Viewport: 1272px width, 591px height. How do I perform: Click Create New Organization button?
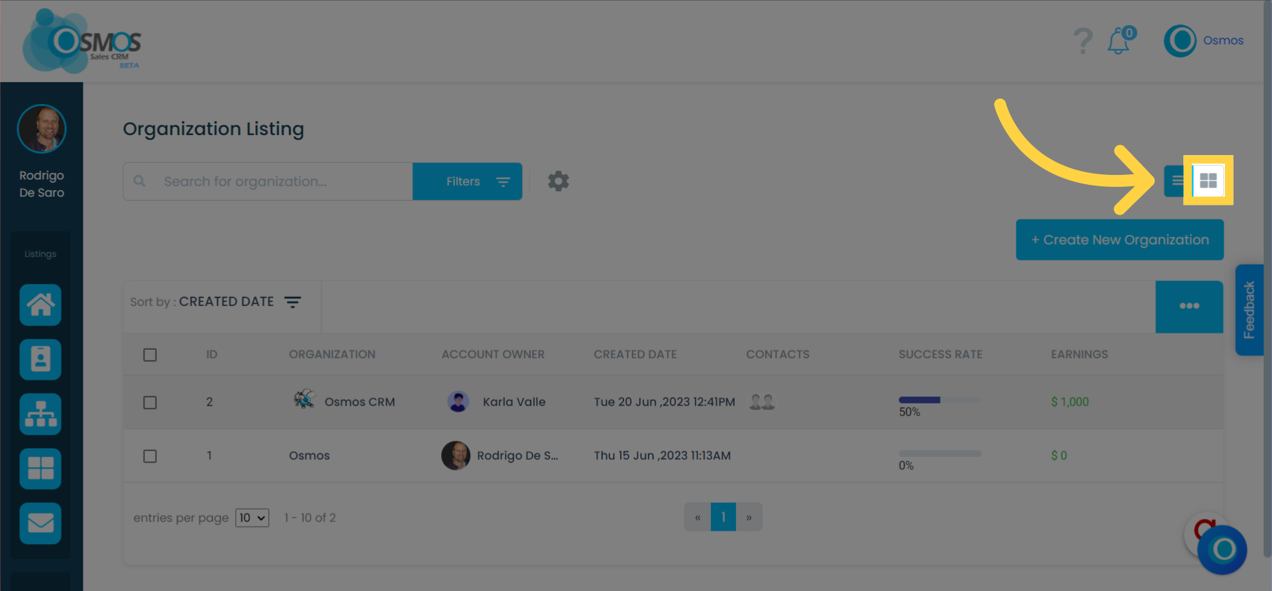click(x=1120, y=240)
